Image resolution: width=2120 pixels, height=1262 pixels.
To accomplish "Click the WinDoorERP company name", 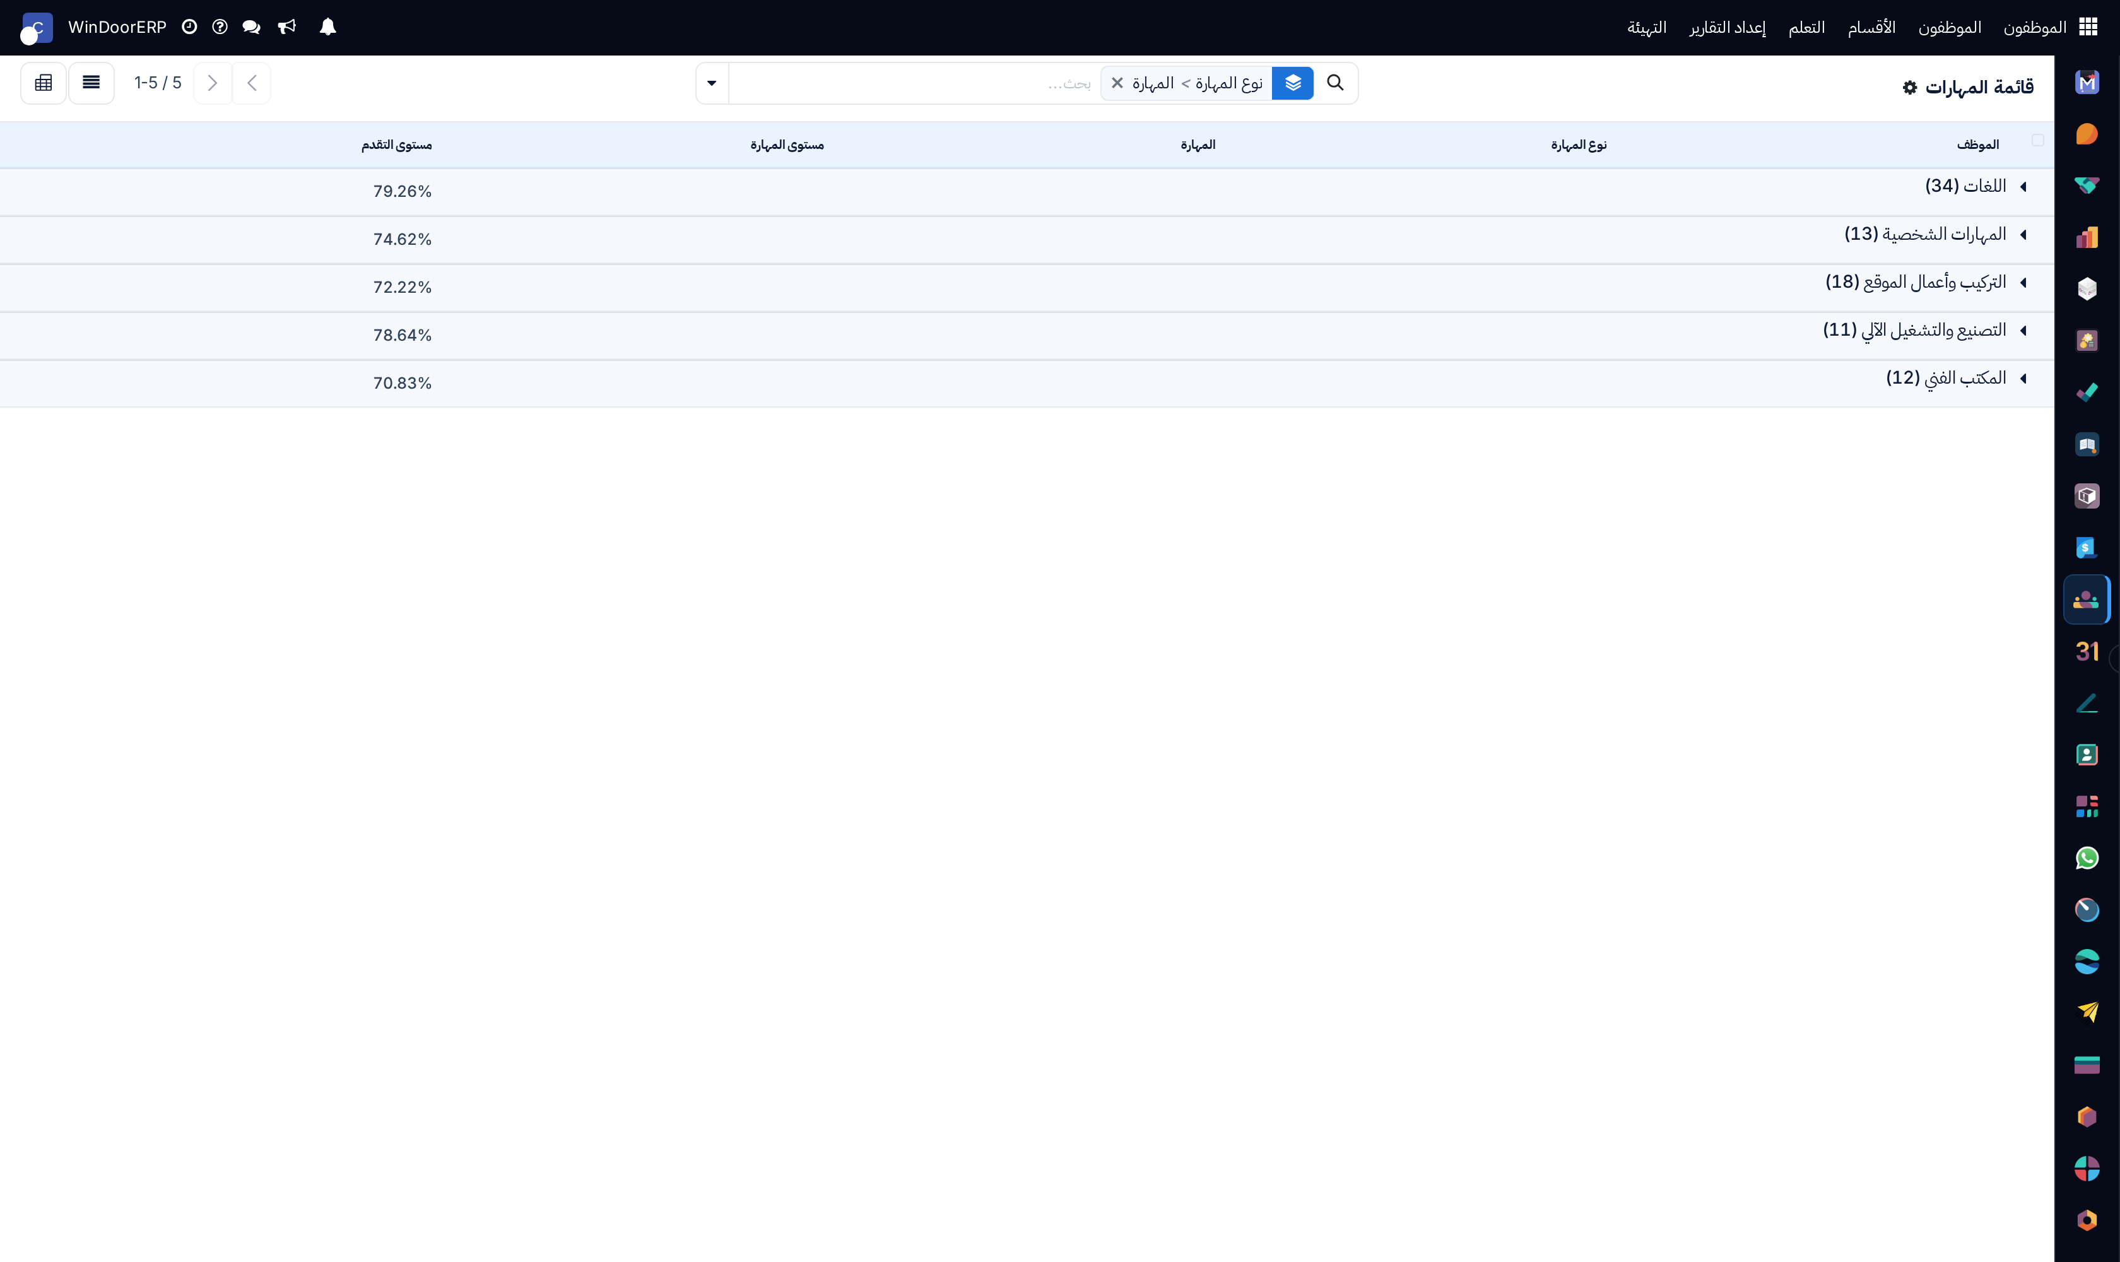I will (x=117, y=27).
